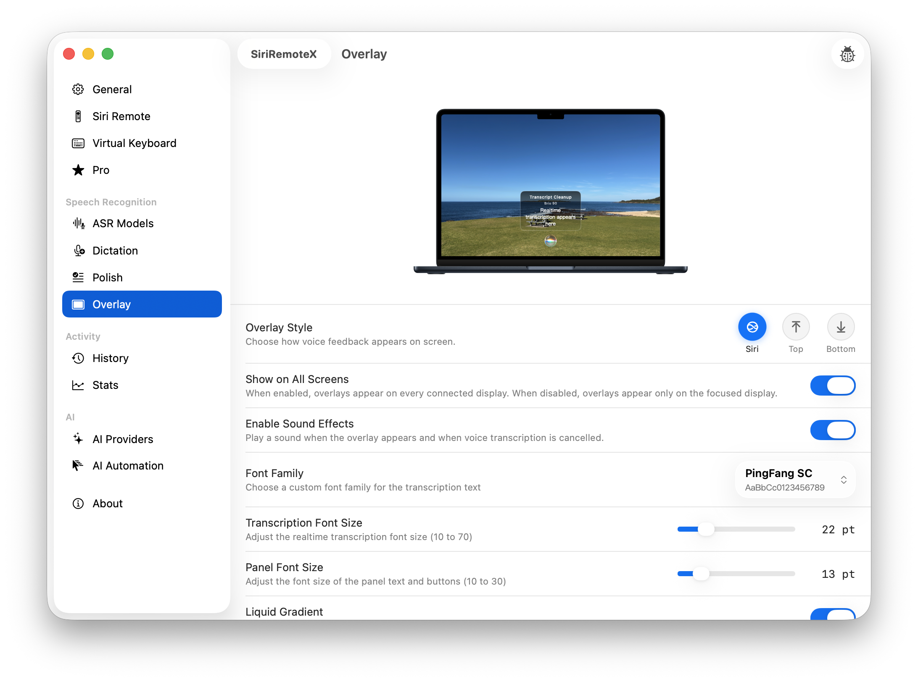This screenshot has height=682, width=918.
Task: Go to Siri Remote section
Action: pos(142,116)
